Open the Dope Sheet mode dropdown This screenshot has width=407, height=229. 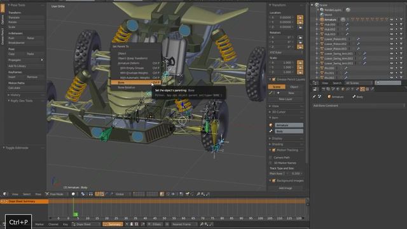[x=86, y=225]
